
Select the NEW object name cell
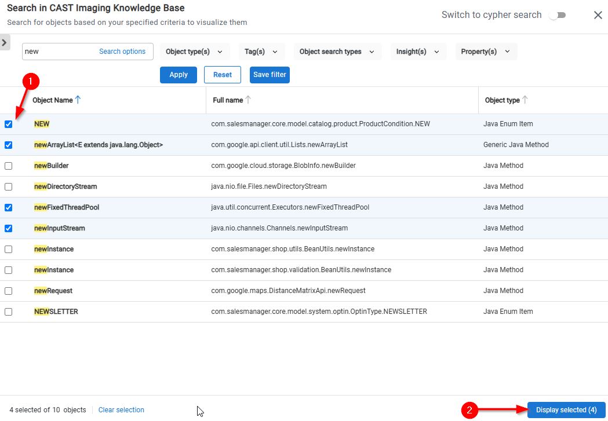point(42,124)
